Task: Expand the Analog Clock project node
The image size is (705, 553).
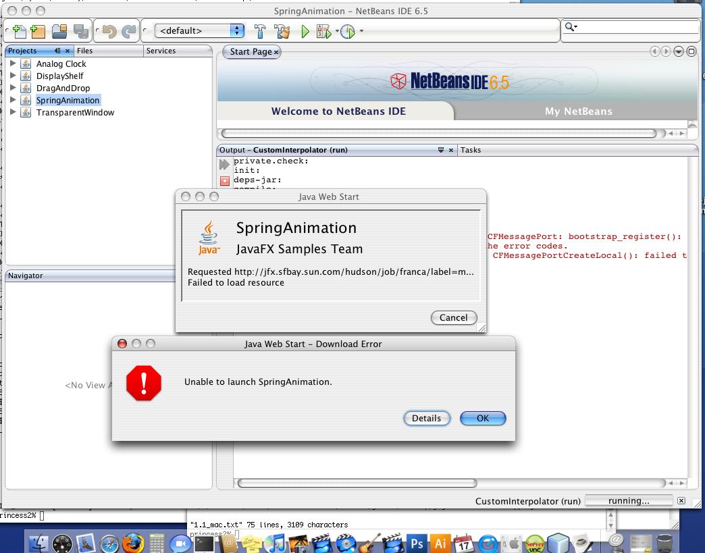Action: click(13, 63)
